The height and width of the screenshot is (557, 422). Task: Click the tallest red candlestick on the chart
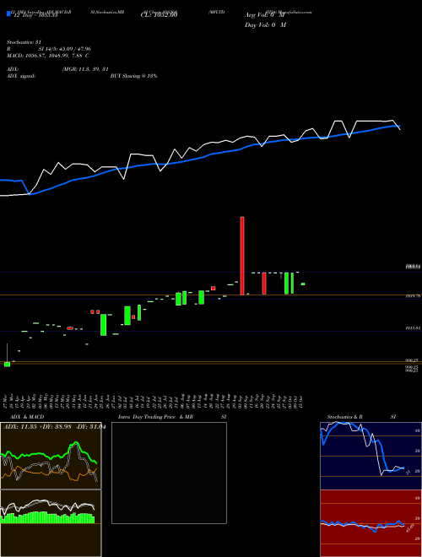(x=242, y=256)
